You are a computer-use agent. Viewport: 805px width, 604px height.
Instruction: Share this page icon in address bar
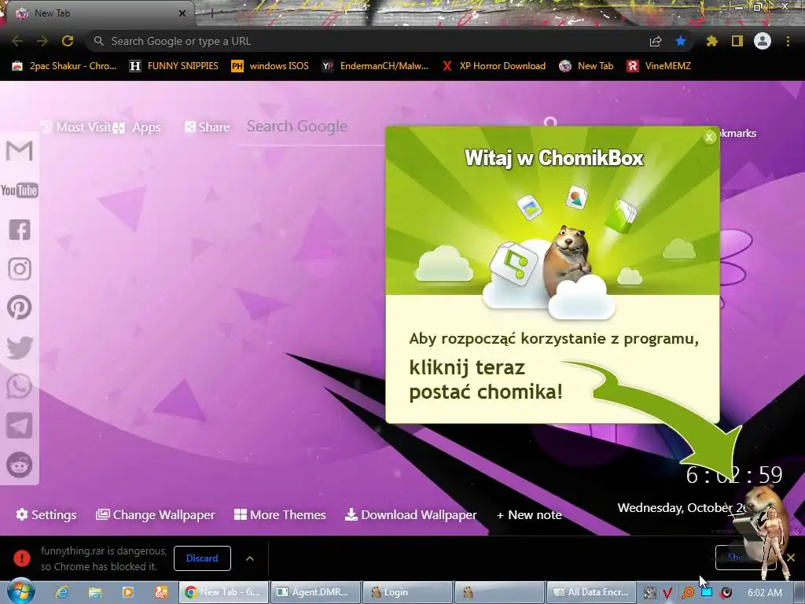656,41
